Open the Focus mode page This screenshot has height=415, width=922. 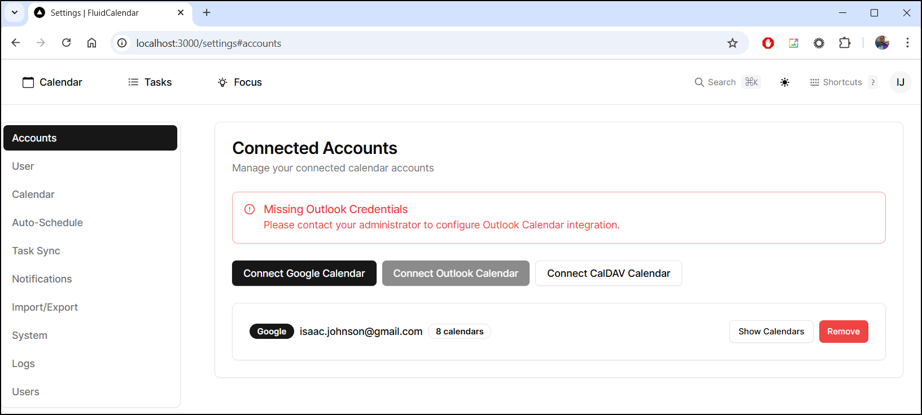(240, 82)
